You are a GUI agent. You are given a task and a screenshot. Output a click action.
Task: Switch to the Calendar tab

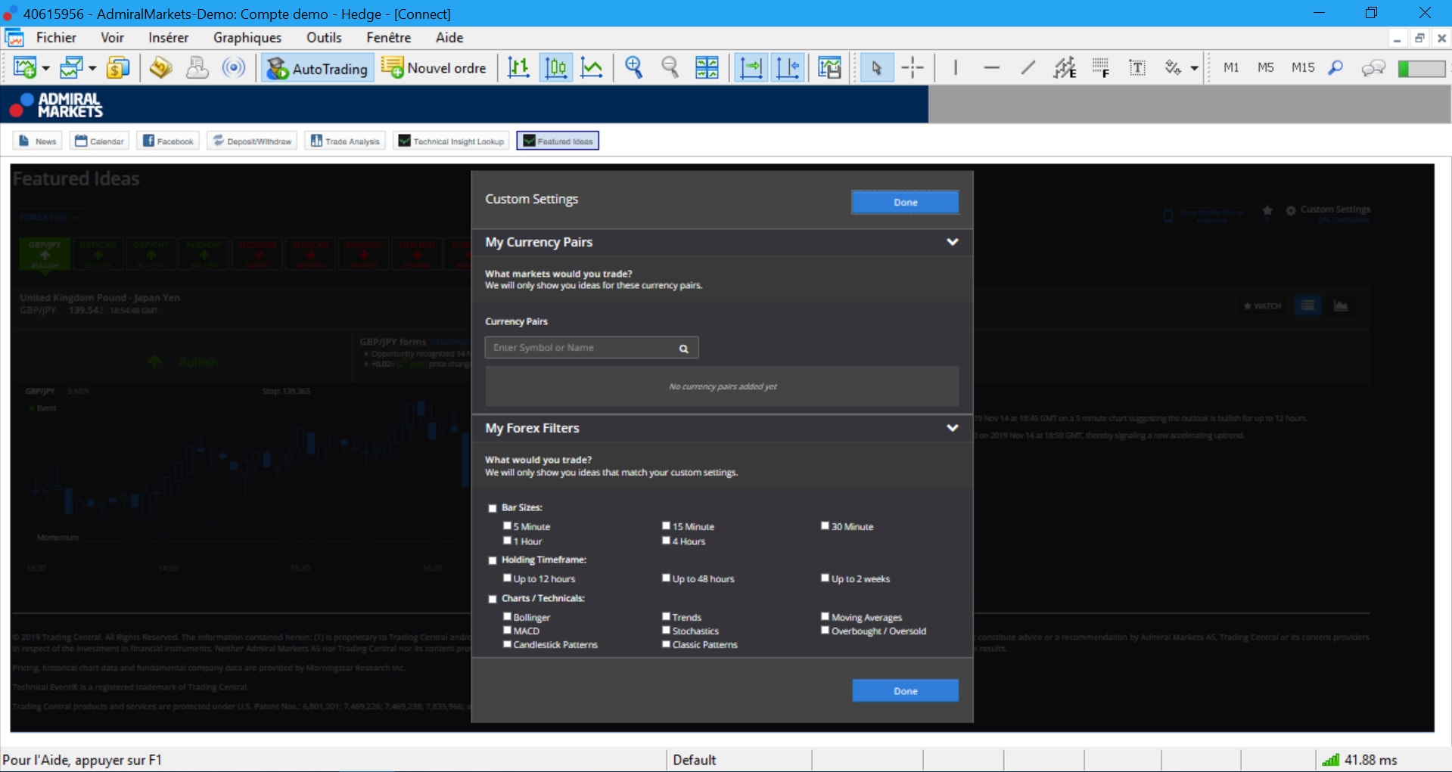pos(98,140)
